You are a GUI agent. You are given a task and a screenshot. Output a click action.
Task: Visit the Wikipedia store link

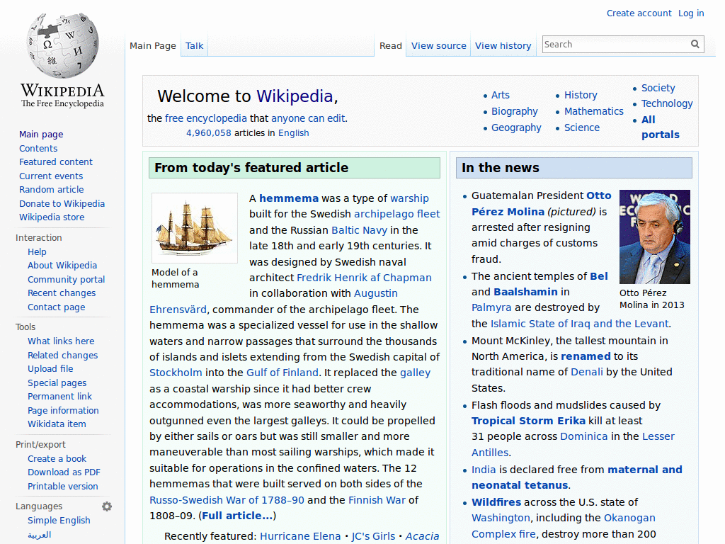pyautogui.click(x=52, y=217)
